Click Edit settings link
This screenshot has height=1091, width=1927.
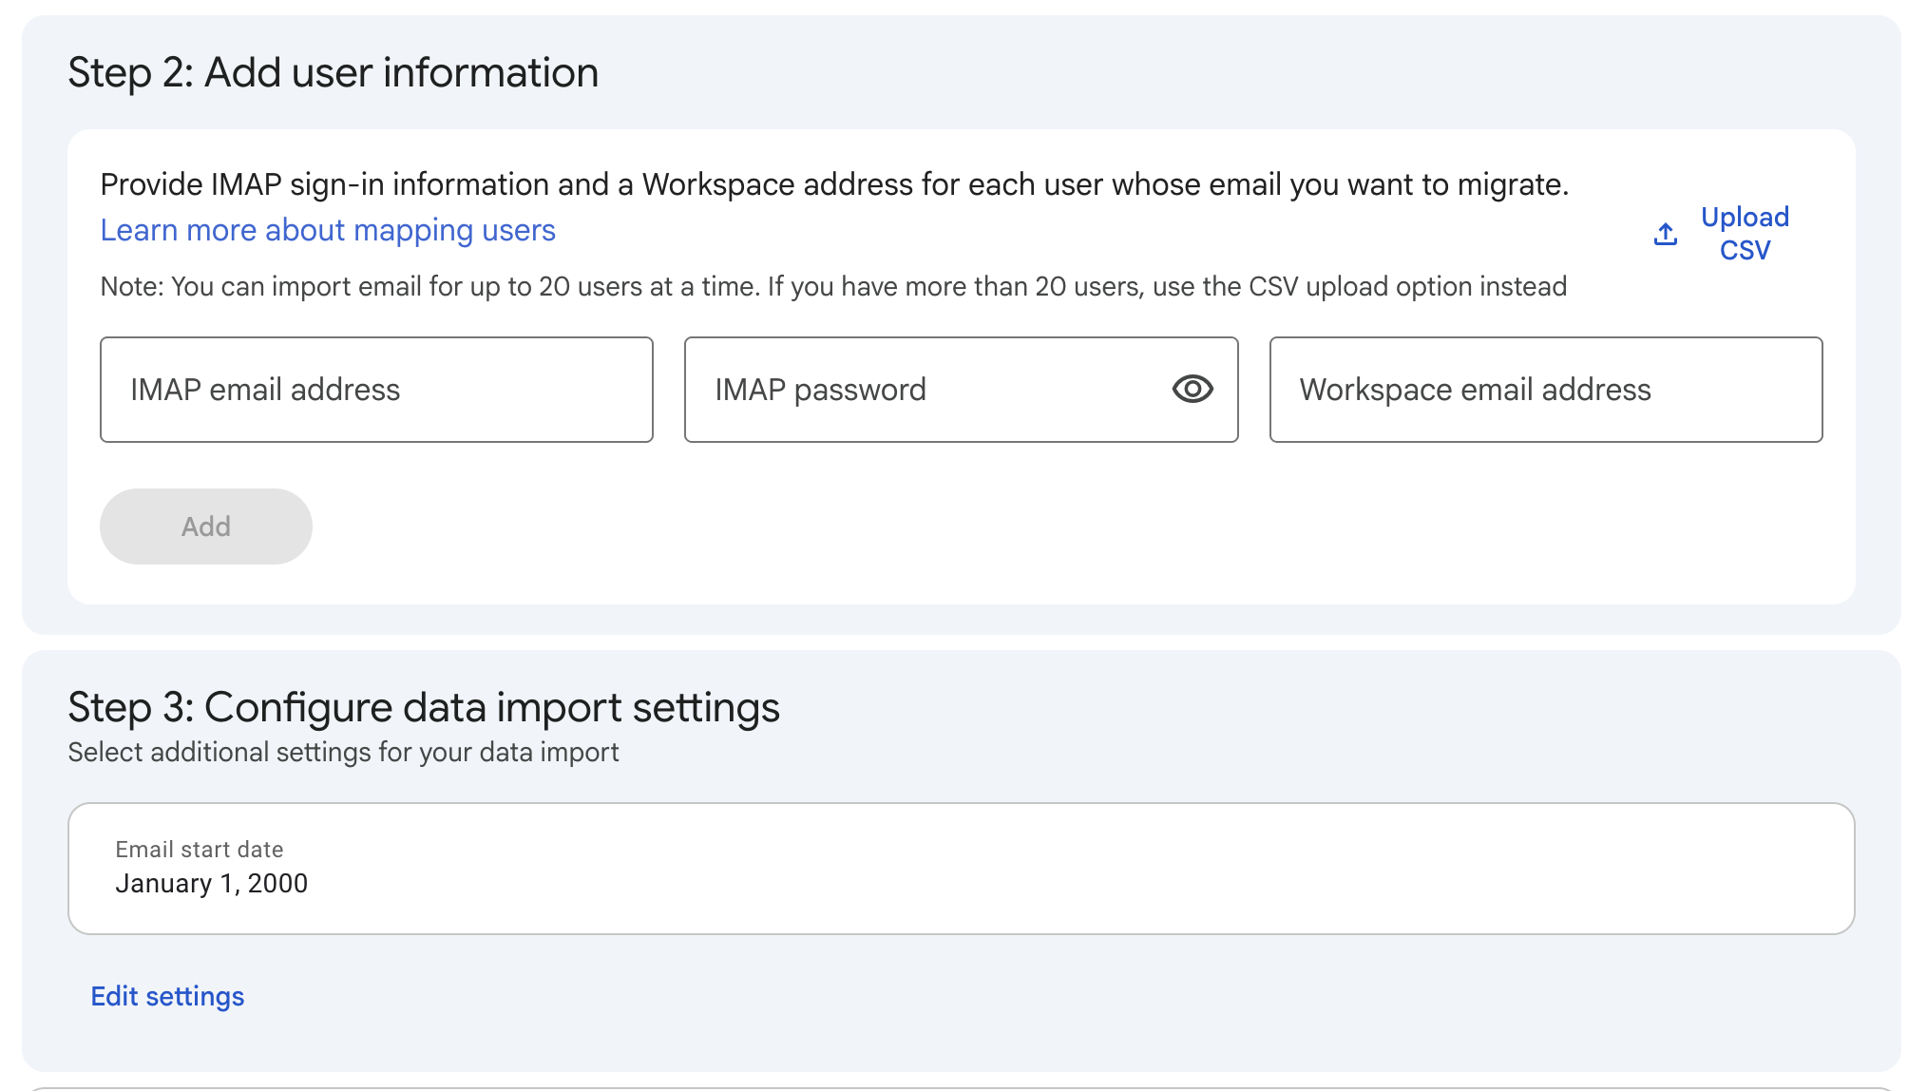[x=167, y=996]
